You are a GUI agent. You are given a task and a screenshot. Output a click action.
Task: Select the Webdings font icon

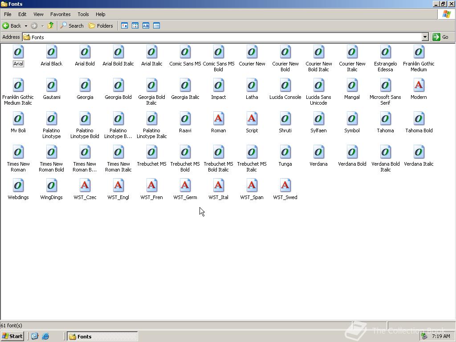coord(18,186)
